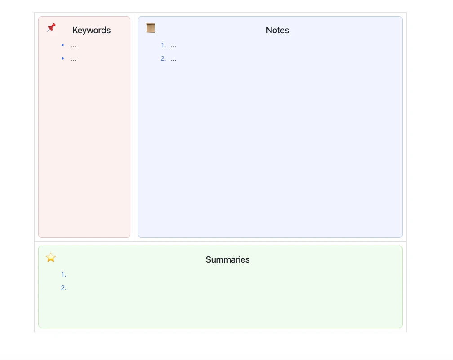Click second numbered item in Notes

[x=173, y=59]
